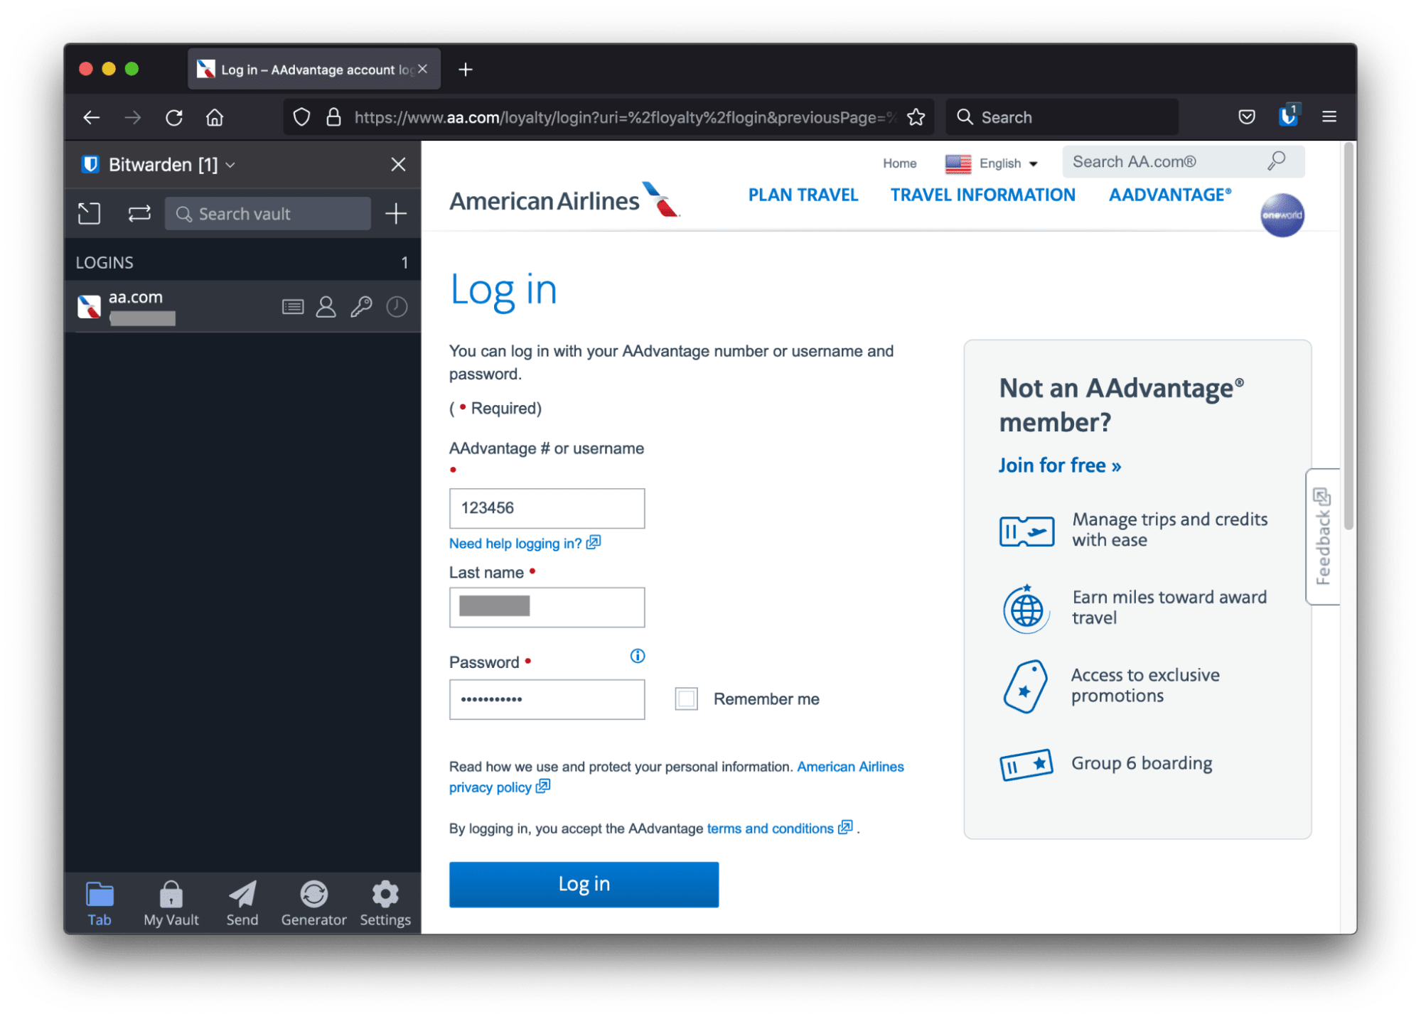Toggle Remember me checkbox
Screen dimensions: 1421x1019
[x=685, y=697]
